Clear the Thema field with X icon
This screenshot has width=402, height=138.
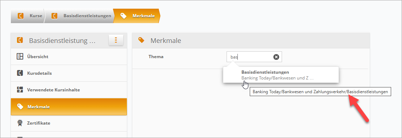tap(276, 57)
